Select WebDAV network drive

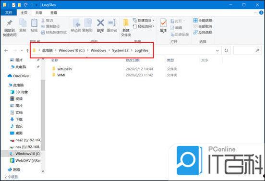point(25,160)
